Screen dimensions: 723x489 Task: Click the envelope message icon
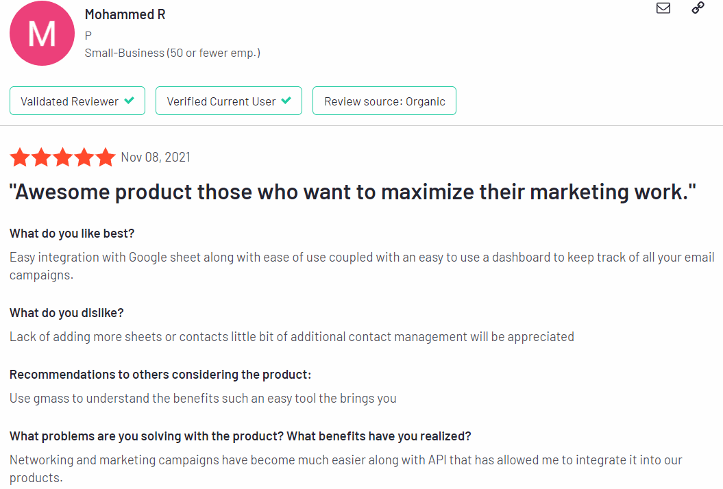pyautogui.click(x=663, y=8)
